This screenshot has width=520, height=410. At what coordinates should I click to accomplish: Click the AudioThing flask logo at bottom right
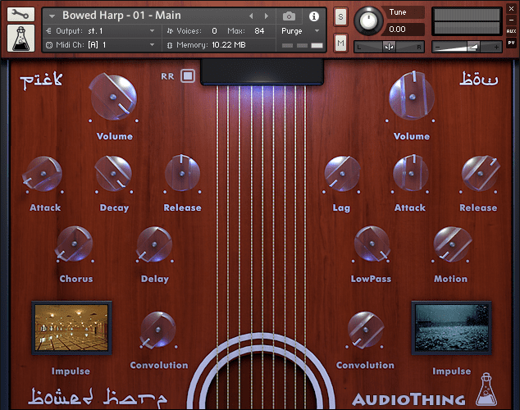[x=486, y=389]
